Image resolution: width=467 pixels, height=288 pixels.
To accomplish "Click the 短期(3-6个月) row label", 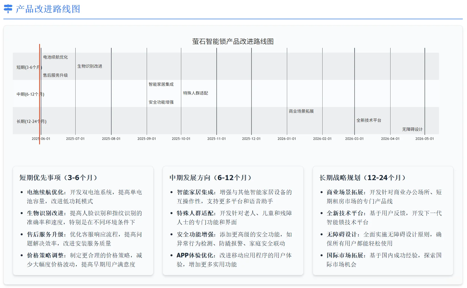I will coord(29,67).
